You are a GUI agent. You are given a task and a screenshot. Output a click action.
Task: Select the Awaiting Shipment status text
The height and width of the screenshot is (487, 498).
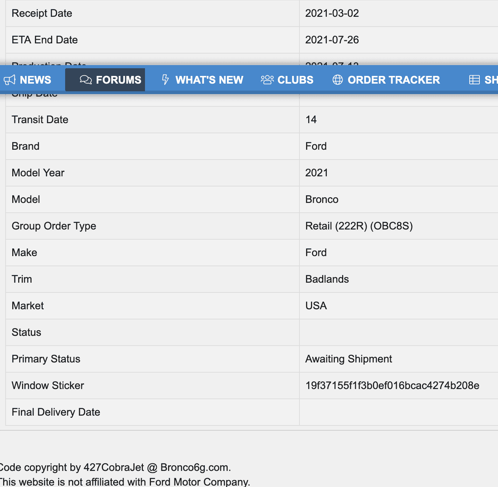point(348,359)
